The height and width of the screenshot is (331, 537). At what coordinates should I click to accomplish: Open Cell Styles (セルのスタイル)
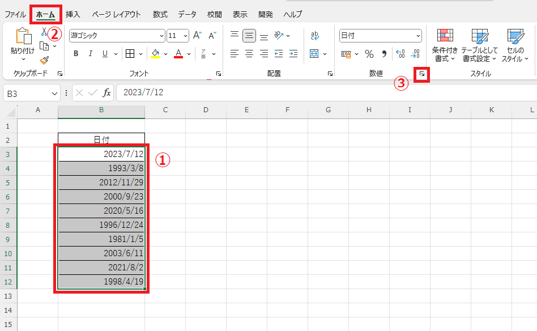(515, 45)
